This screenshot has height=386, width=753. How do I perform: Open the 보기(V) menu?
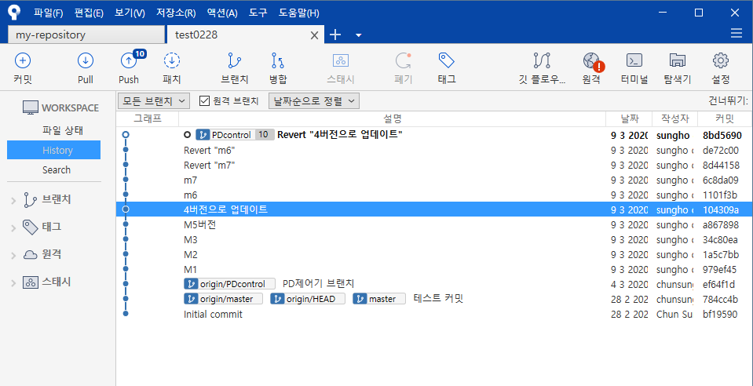point(130,13)
